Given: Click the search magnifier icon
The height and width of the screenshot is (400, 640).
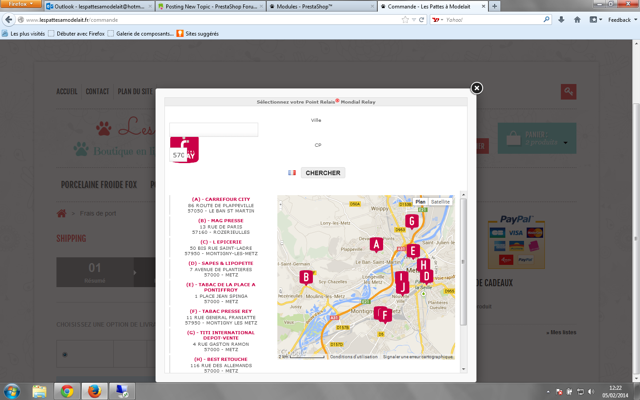Looking at the screenshot, I should pos(547,20).
